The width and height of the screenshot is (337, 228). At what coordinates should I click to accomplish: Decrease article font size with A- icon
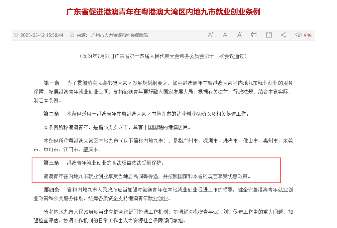(x=239, y=35)
